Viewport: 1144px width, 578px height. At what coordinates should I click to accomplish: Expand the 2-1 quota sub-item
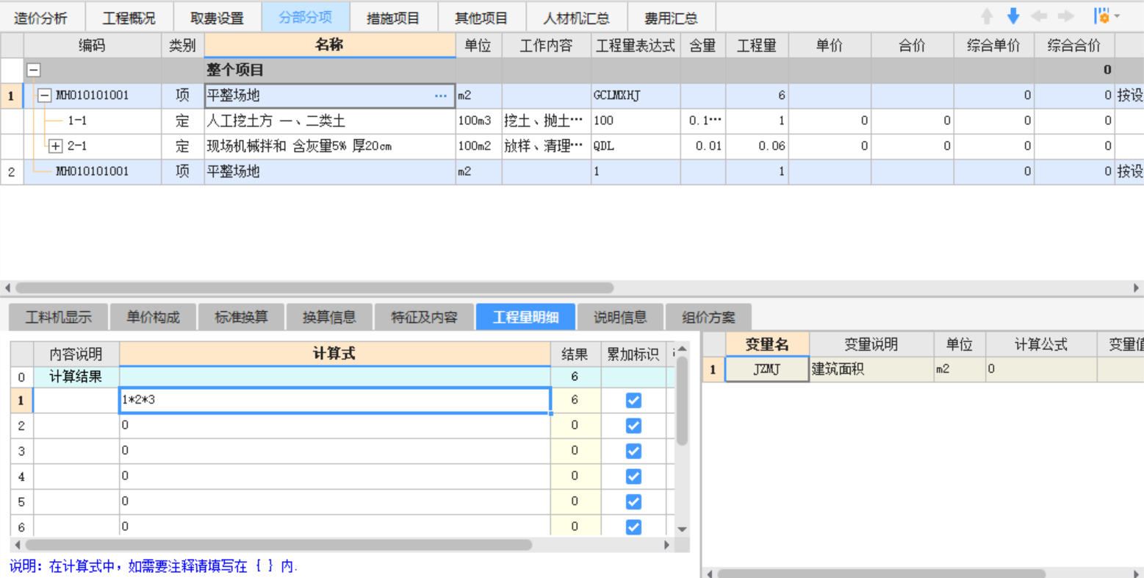tap(56, 146)
